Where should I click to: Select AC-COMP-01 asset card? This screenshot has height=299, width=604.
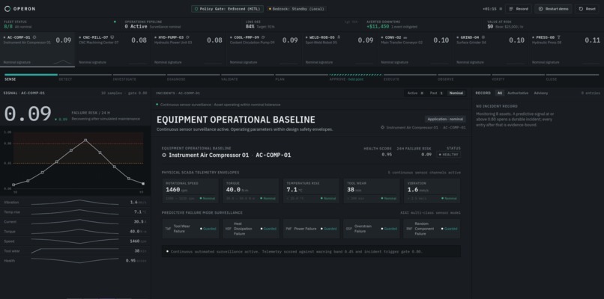point(37,50)
